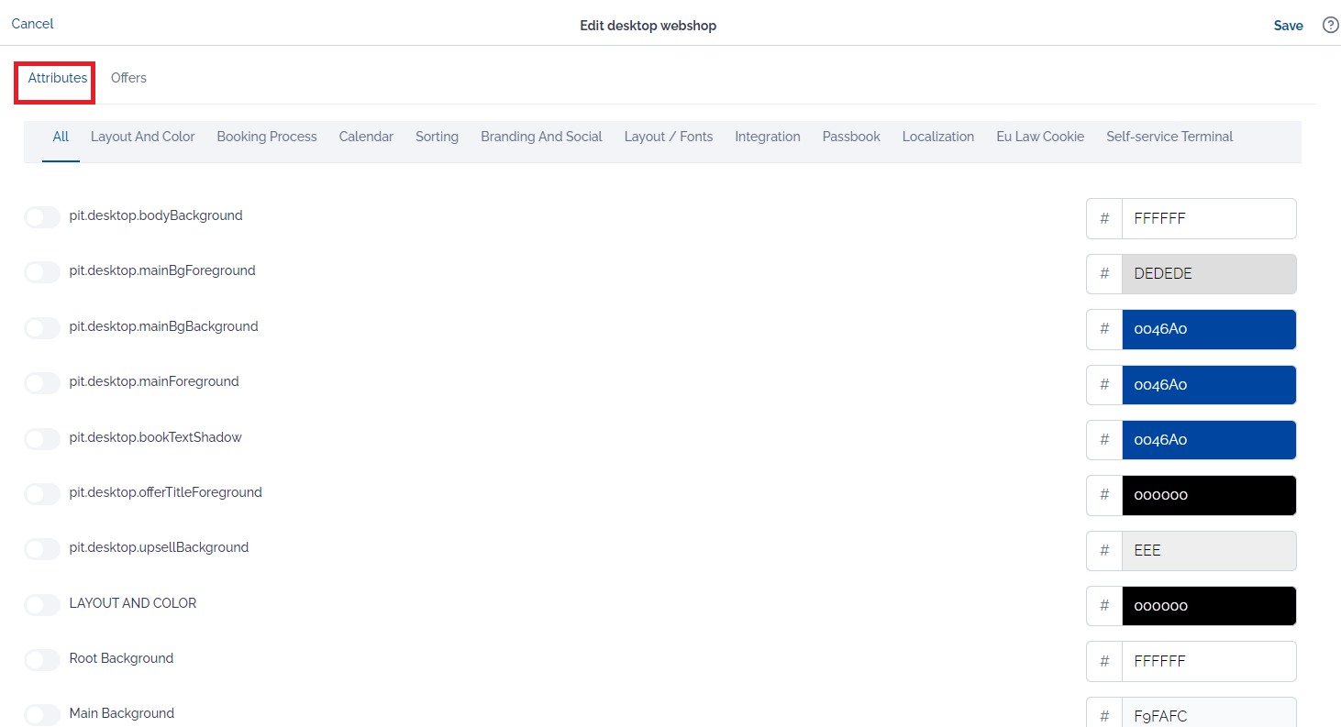Open the Passbook tab
1341x727 pixels.
coord(851,137)
